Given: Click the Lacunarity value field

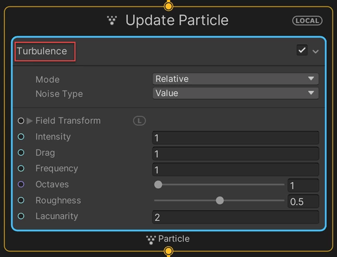Looking at the screenshot, I should point(235,217).
